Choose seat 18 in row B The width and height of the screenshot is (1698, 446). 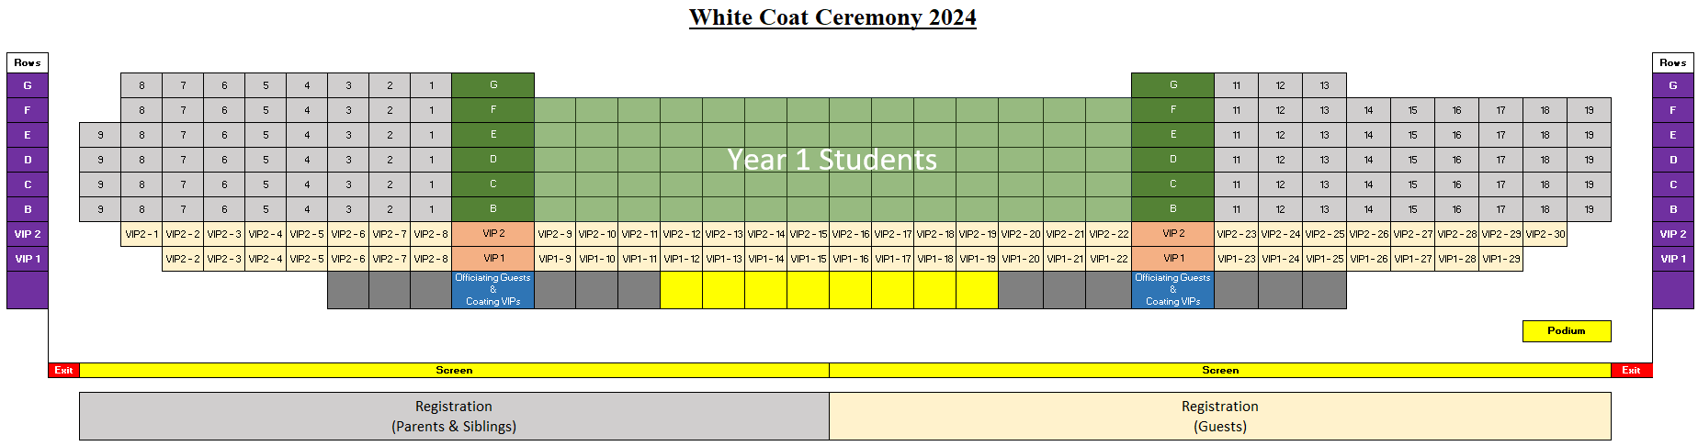[x=1545, y=209]
